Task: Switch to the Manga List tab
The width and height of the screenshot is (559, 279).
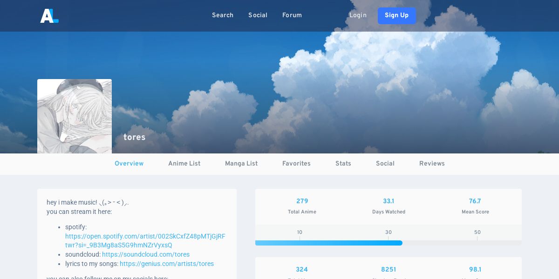Action: 241,164
